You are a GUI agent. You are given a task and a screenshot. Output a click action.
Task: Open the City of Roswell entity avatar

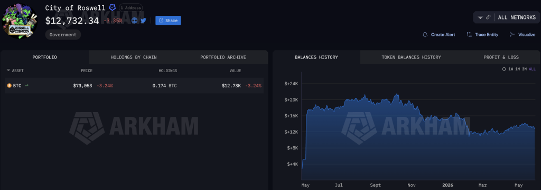coord(21,21)
